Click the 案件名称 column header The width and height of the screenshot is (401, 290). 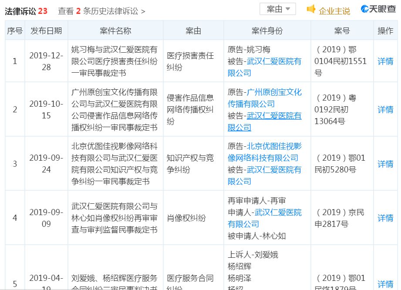click(115, 30)
